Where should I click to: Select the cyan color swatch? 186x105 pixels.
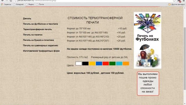(119, 64)
